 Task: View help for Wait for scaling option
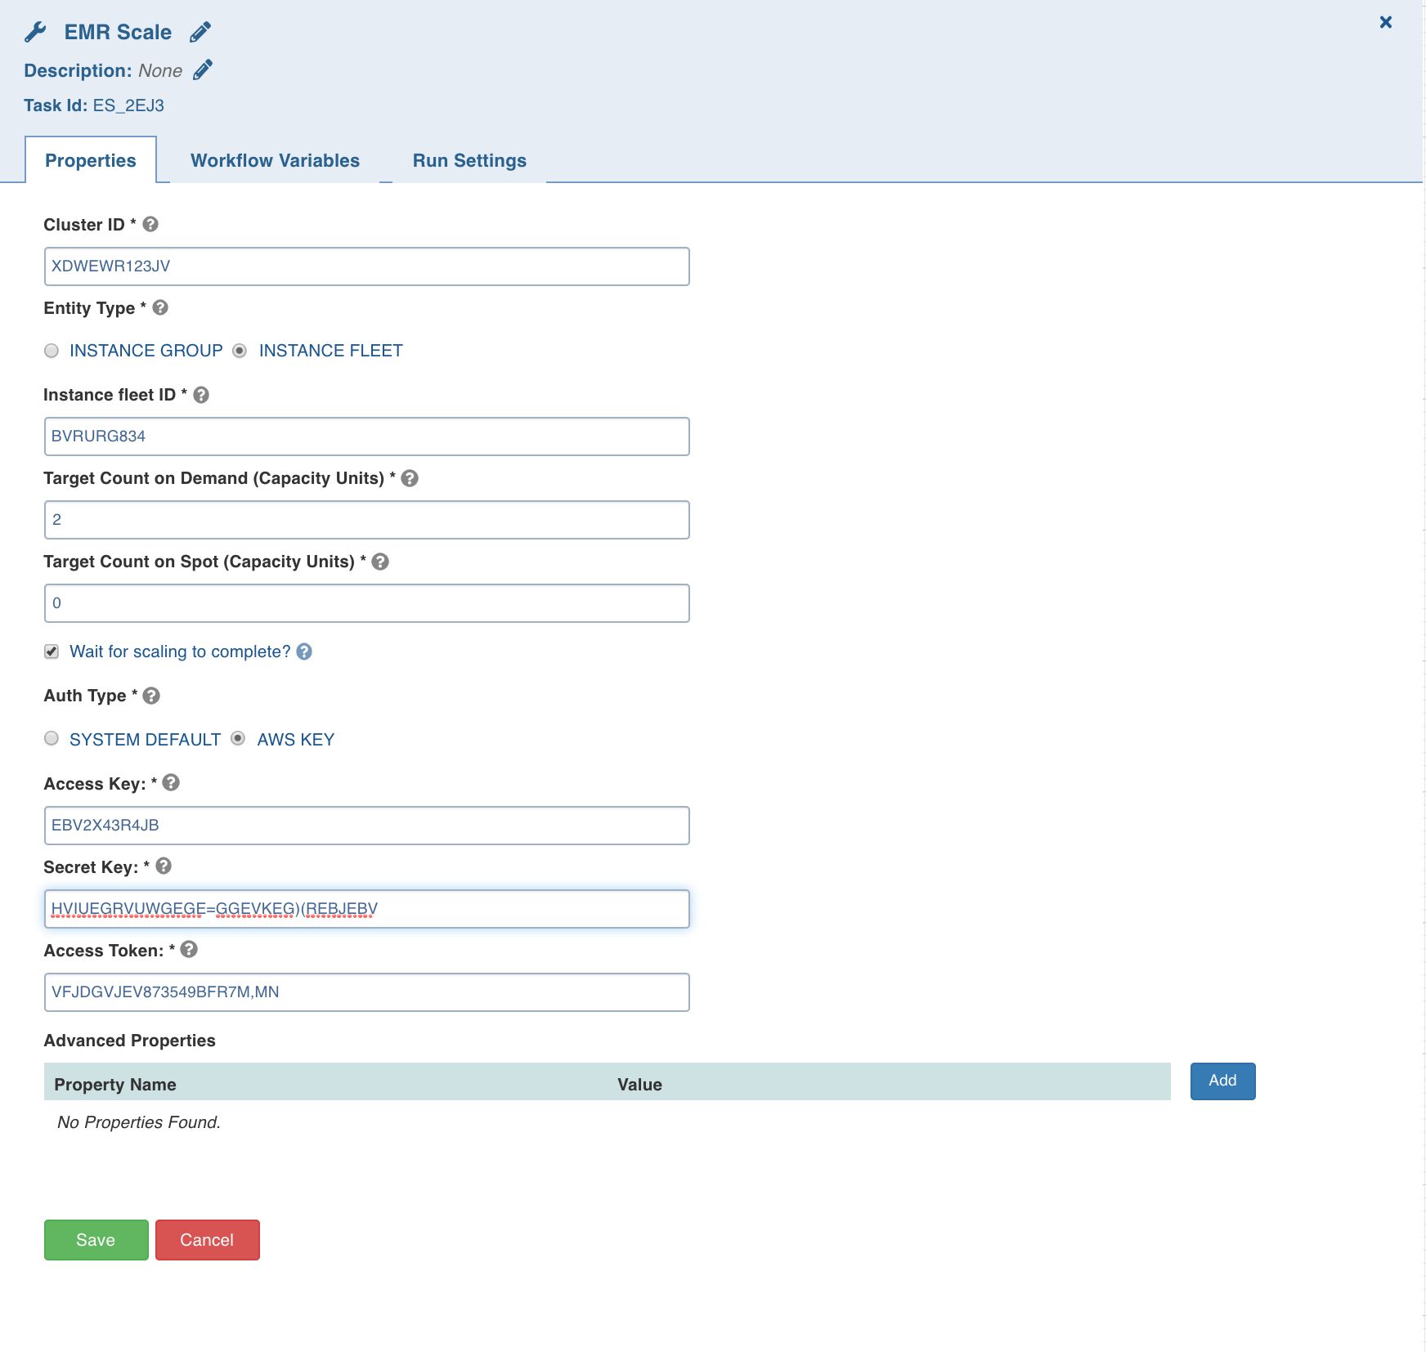click(304, 651)
